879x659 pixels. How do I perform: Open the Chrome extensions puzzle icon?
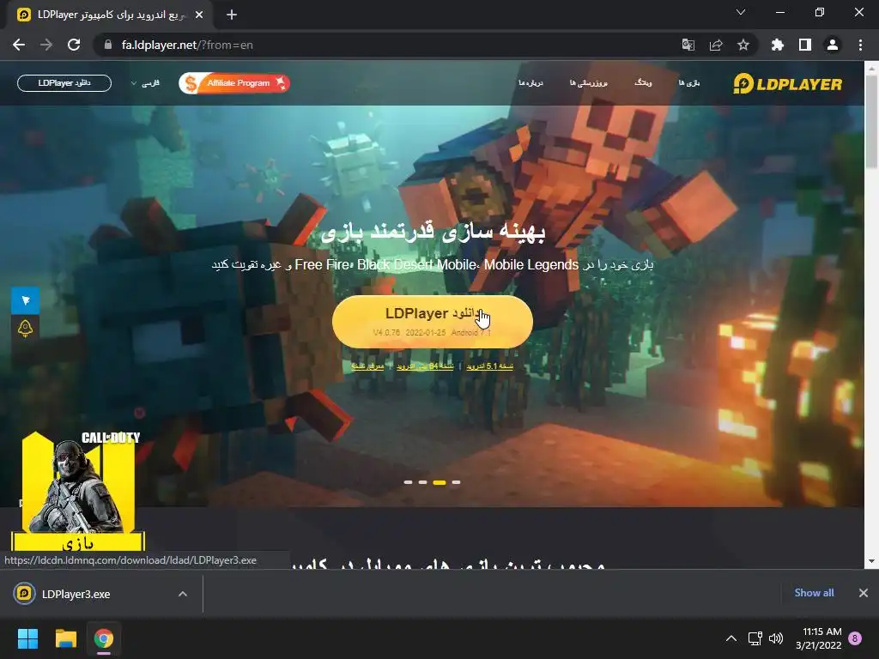tap(778, 45)
